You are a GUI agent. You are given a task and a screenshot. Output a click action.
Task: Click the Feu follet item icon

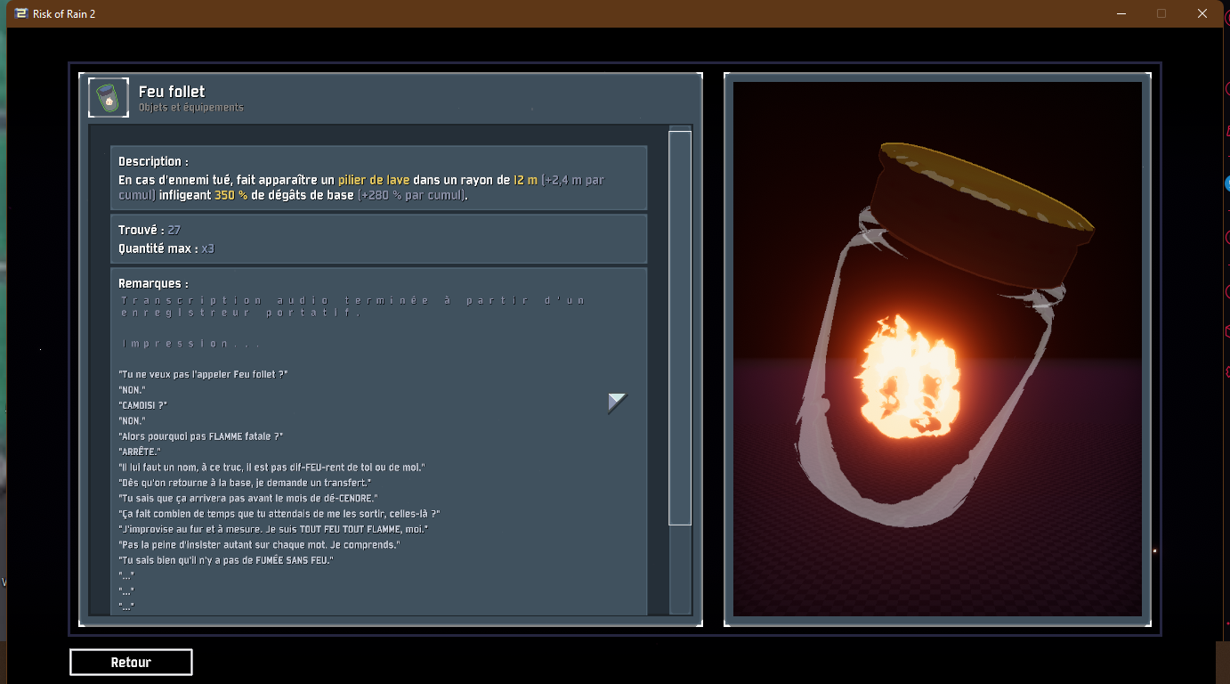[x=109, y=98]
